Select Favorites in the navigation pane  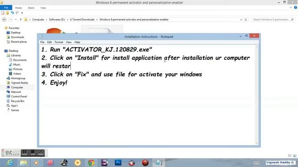click(14, 28)
